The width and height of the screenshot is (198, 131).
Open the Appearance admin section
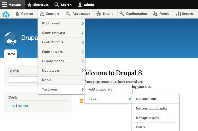(x=79, y=14)
